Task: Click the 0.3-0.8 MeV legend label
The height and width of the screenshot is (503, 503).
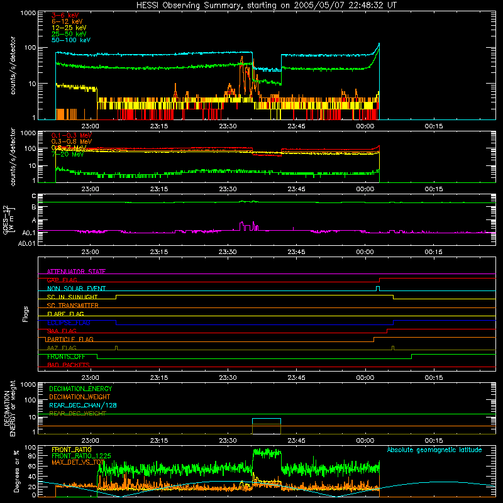Action: [x=71, y=141]
